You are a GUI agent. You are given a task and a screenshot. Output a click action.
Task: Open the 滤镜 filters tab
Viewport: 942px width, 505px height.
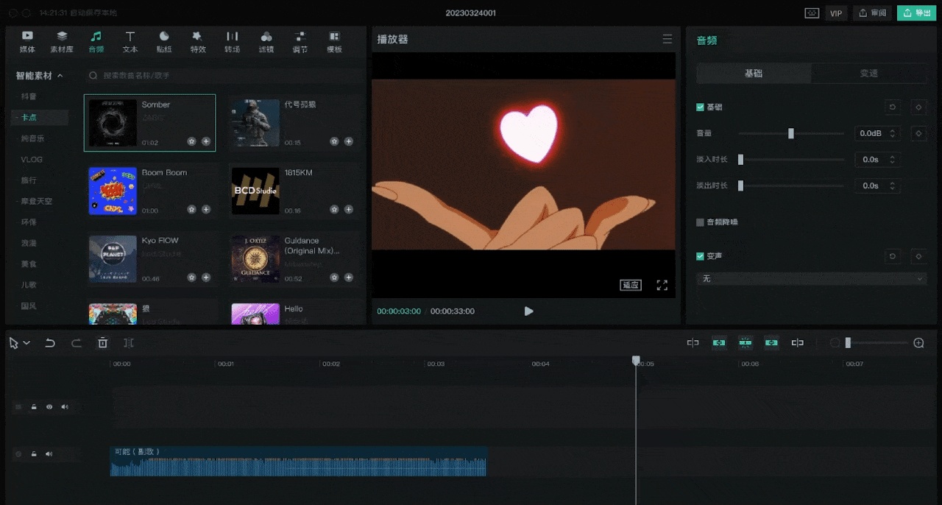click(x=266, y=42)
